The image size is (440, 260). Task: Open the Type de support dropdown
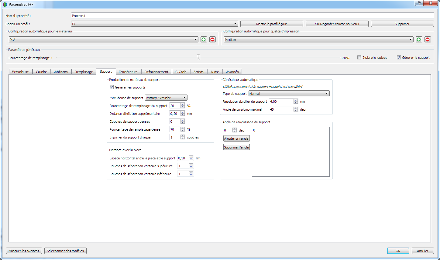[289, 93]
